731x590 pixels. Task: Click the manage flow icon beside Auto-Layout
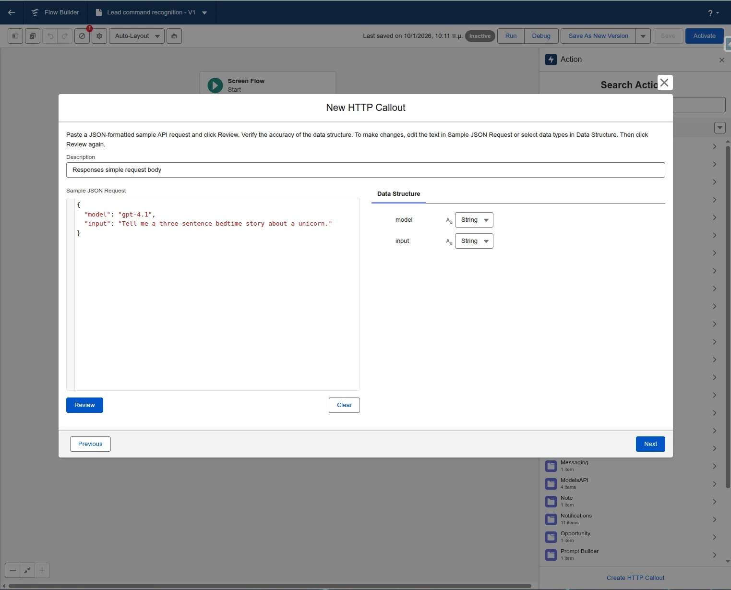(x=174, y=36)
